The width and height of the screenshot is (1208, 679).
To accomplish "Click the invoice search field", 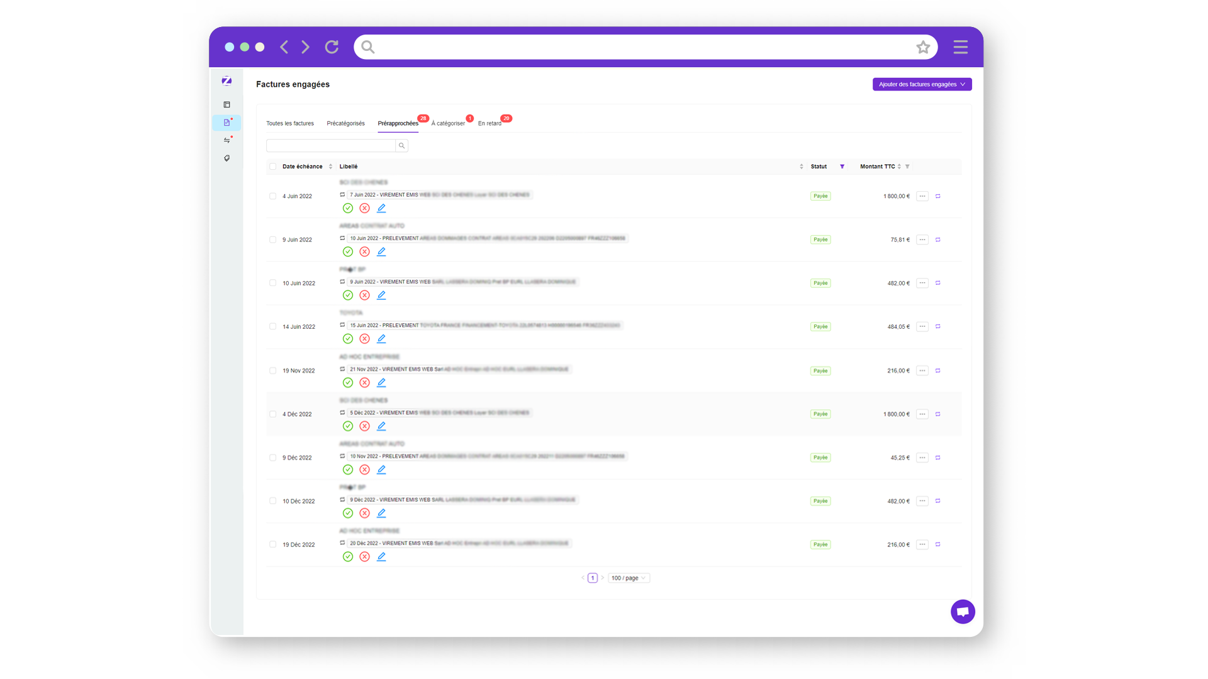I will pyautogui.click(x=332, y=145).
